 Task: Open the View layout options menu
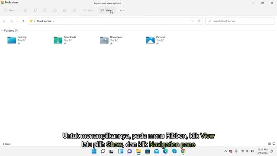[x=107, y=10]
